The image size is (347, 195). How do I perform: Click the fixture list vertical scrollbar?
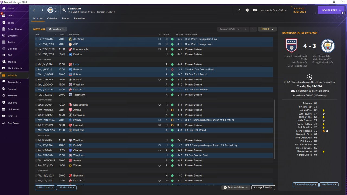(x=274, y=129)
